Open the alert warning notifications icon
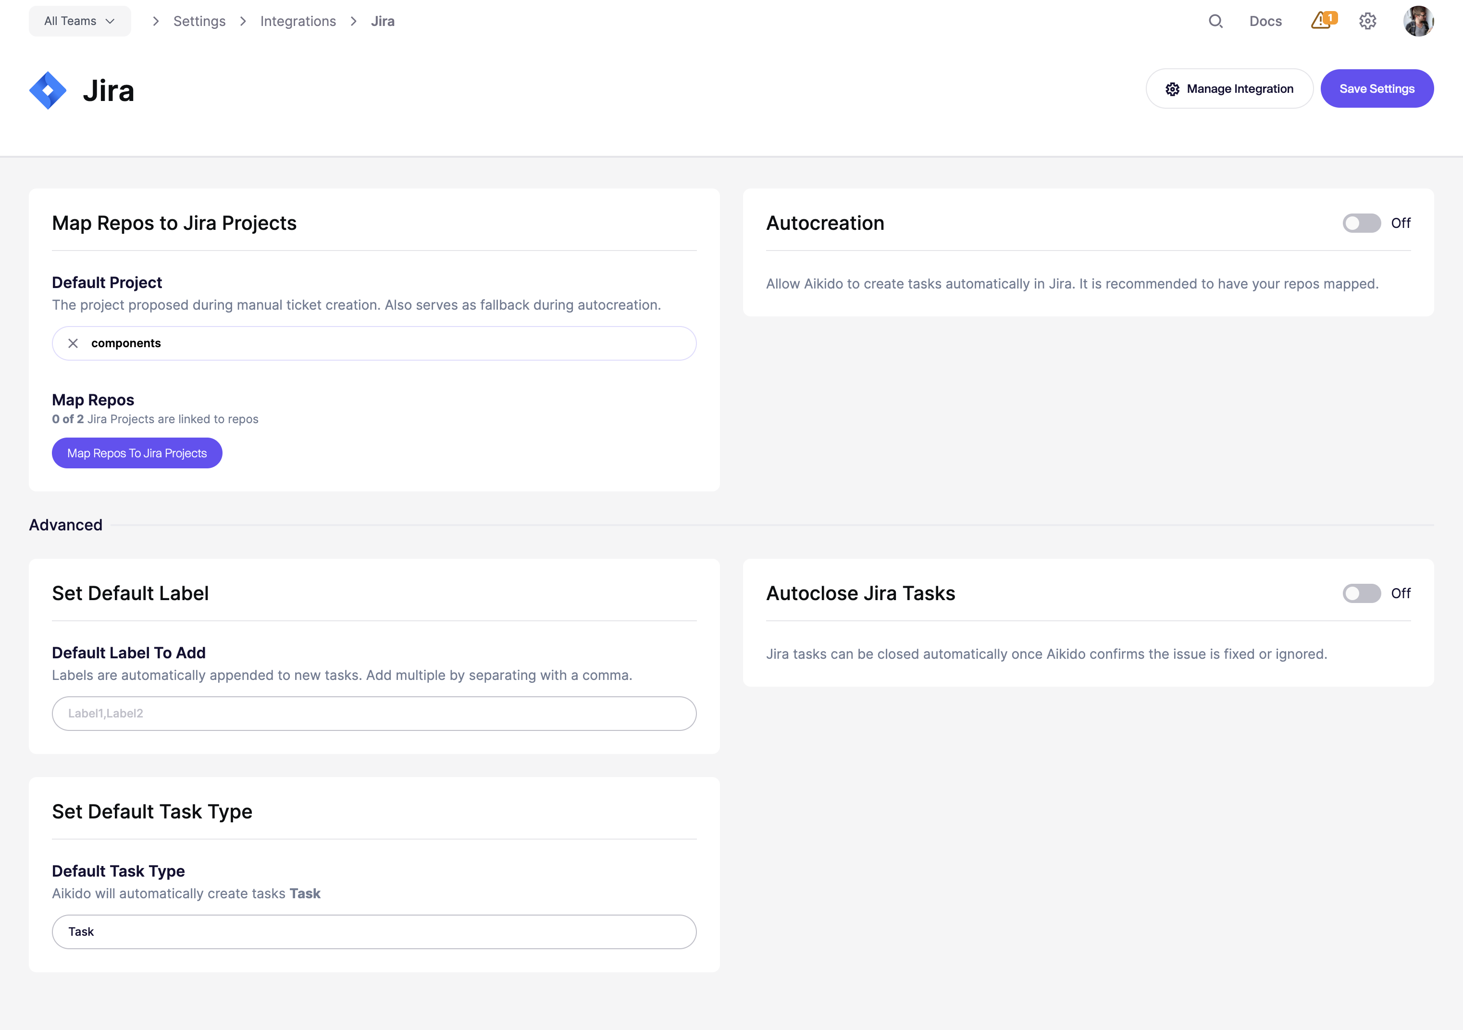The width and height of the screenshot is (1463, 1030). click(1323, 21)
